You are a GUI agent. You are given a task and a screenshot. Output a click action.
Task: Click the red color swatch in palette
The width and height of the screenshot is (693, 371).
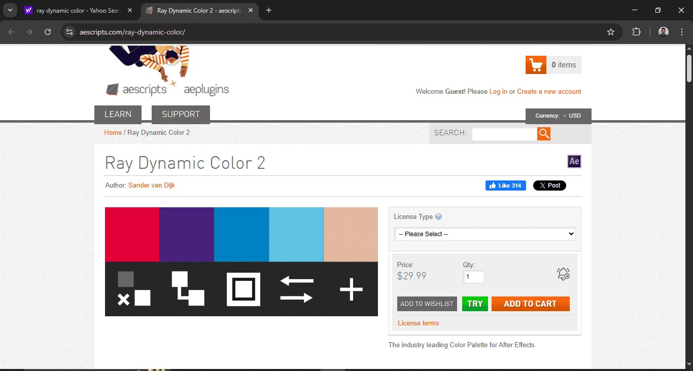click(x=132, y=234)
